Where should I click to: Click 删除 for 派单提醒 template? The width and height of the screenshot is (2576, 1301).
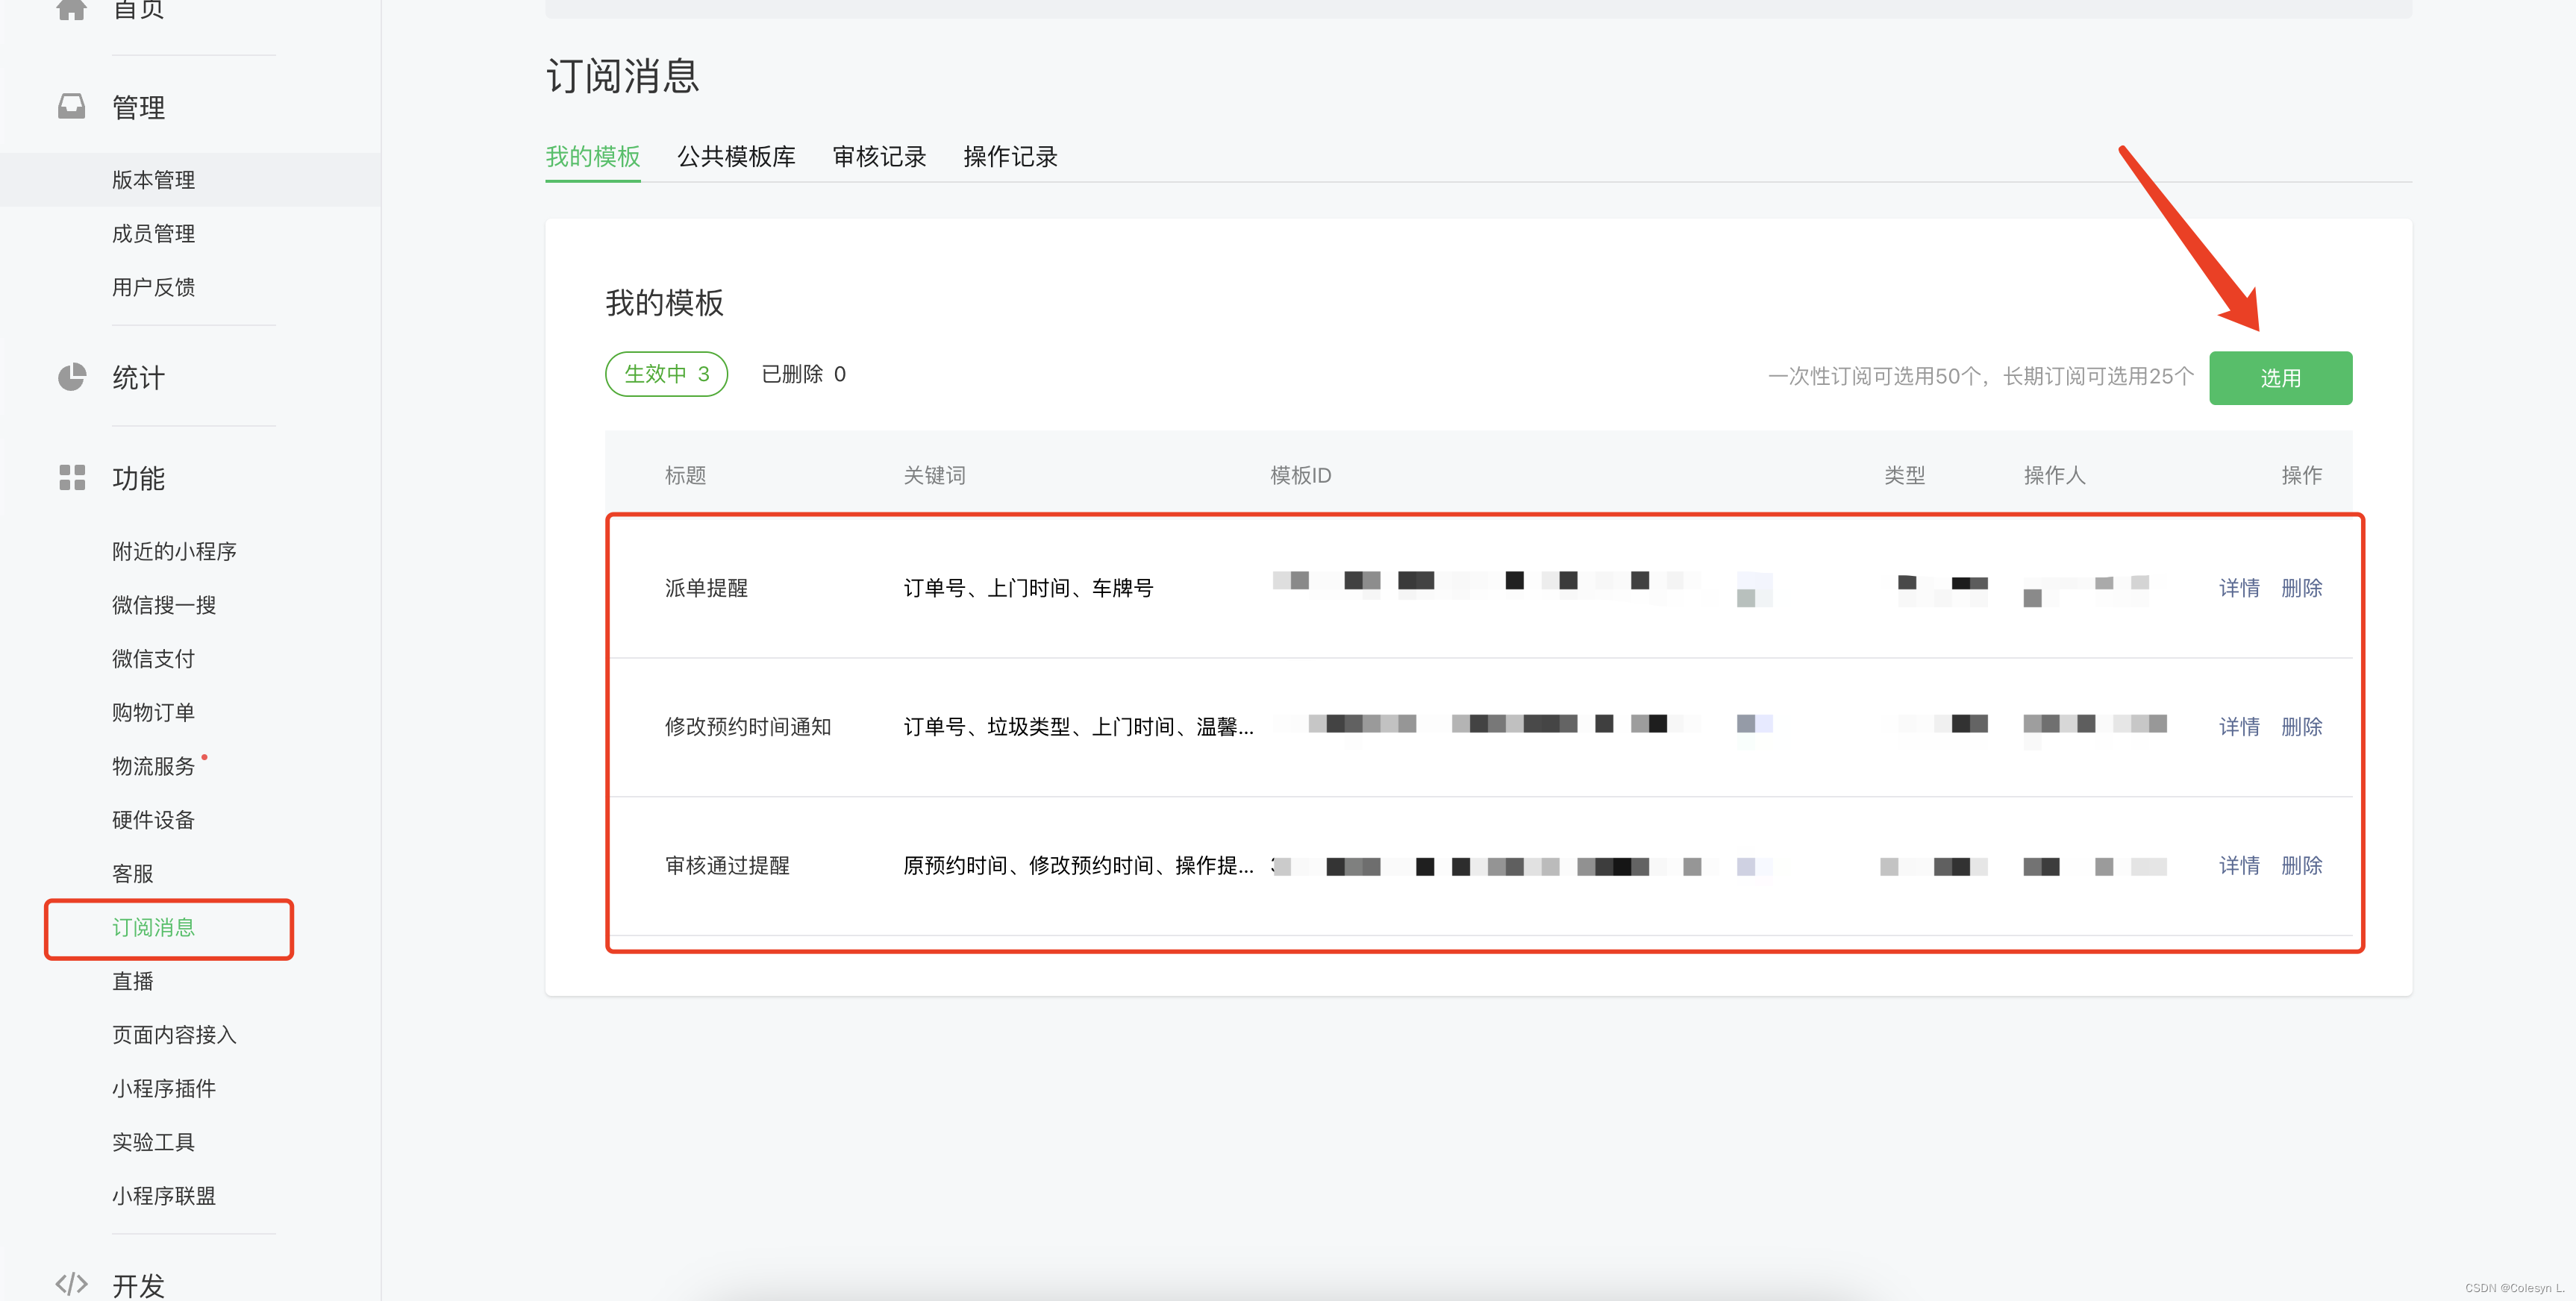[2301, 588]
